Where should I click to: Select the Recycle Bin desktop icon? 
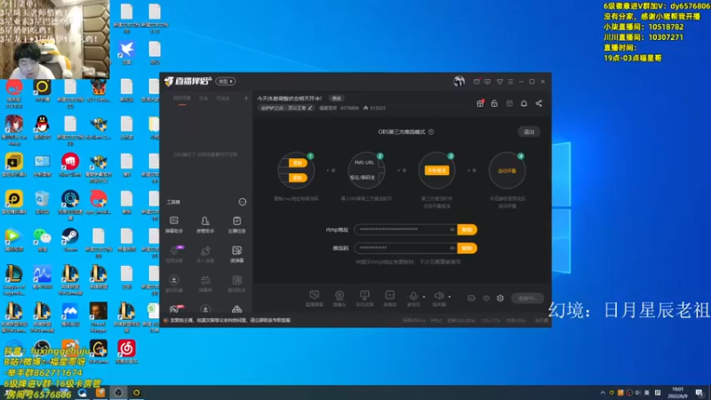click(x=42, y=202)
